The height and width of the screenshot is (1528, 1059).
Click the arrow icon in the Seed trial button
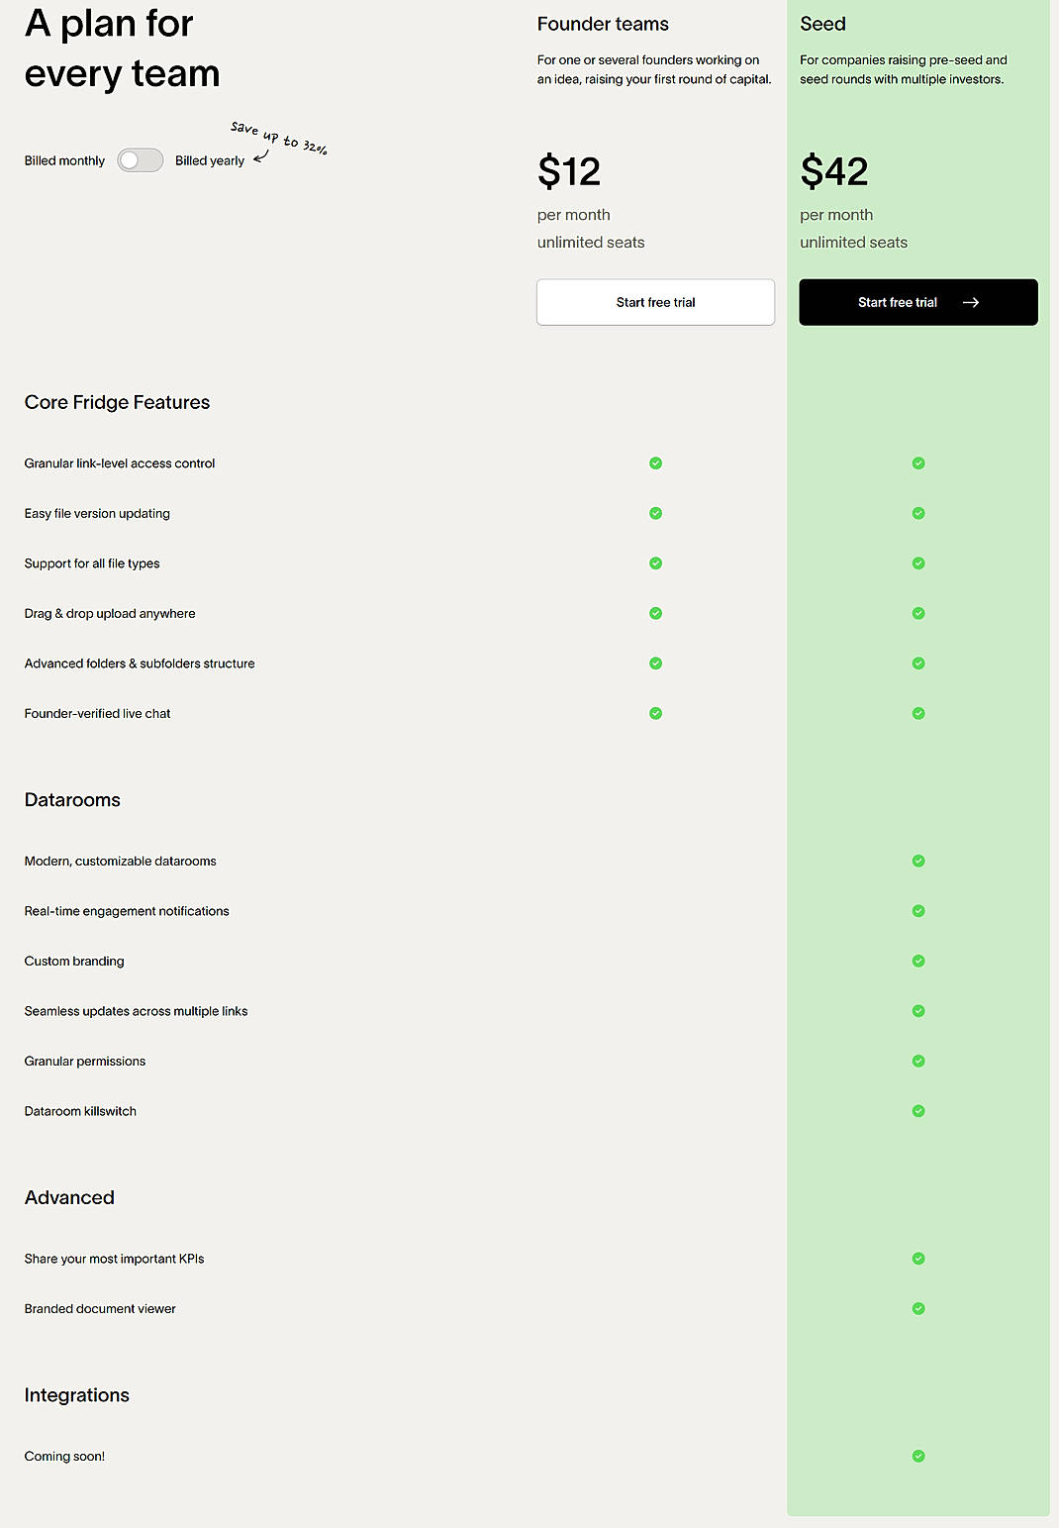973,302
